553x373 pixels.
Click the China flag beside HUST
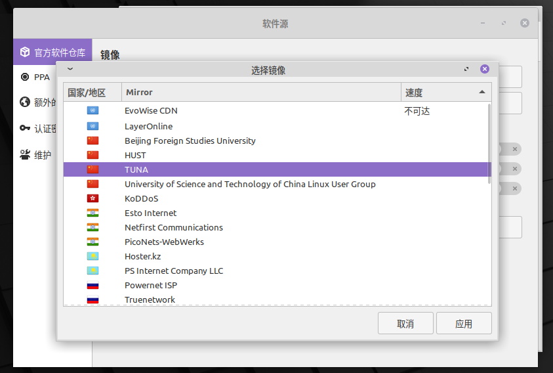tap(92, 155)
